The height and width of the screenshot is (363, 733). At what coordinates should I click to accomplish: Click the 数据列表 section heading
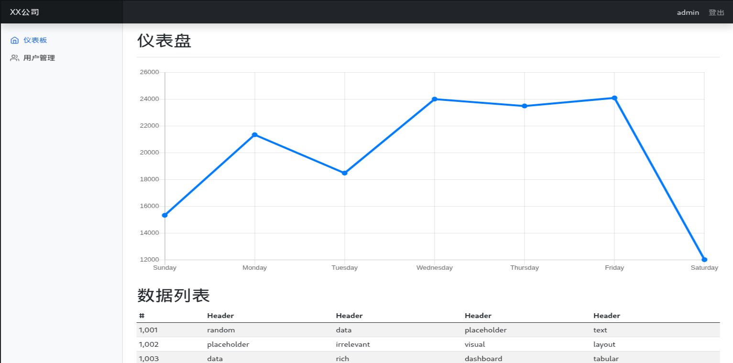click(174, 296)
